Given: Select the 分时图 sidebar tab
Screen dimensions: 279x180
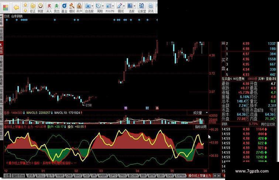Looking at the screenshot, I should pyautogui.click(x=1, y=34).
